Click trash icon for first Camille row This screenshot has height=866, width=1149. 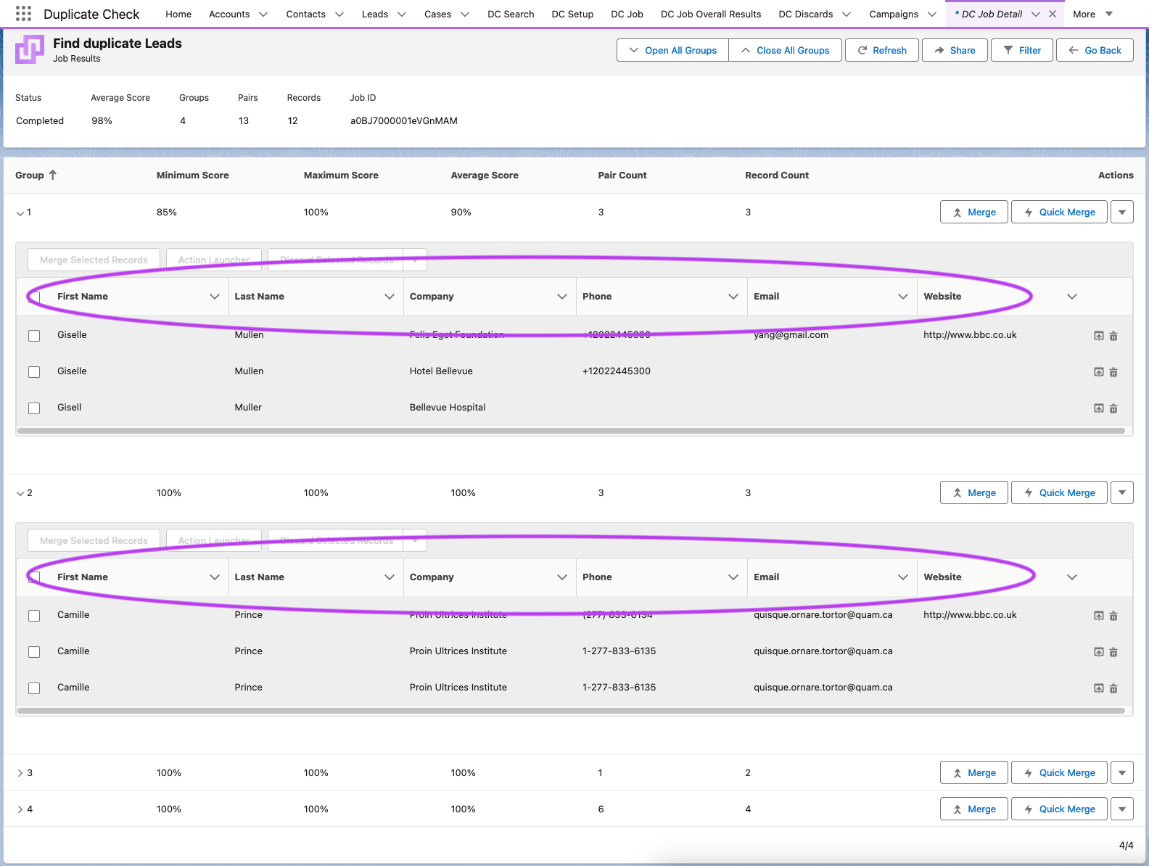click(1113, 616)
